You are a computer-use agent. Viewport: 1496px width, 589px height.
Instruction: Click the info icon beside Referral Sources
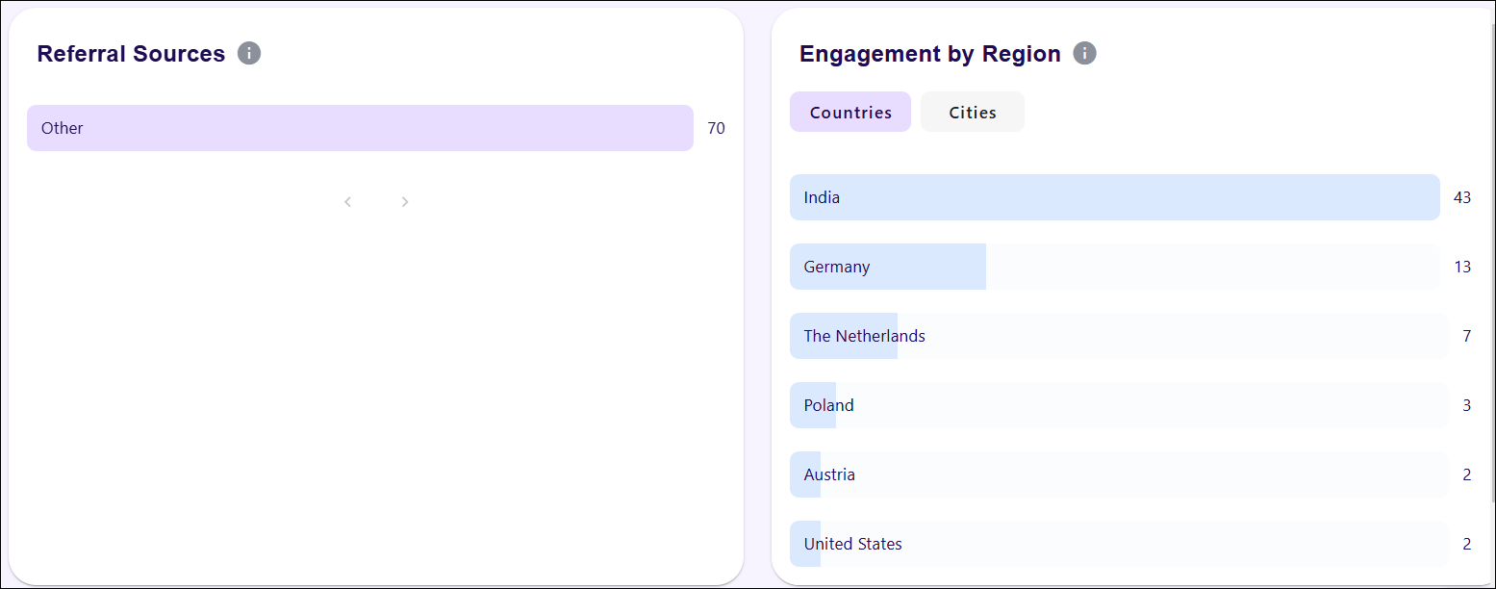(249, 54)
